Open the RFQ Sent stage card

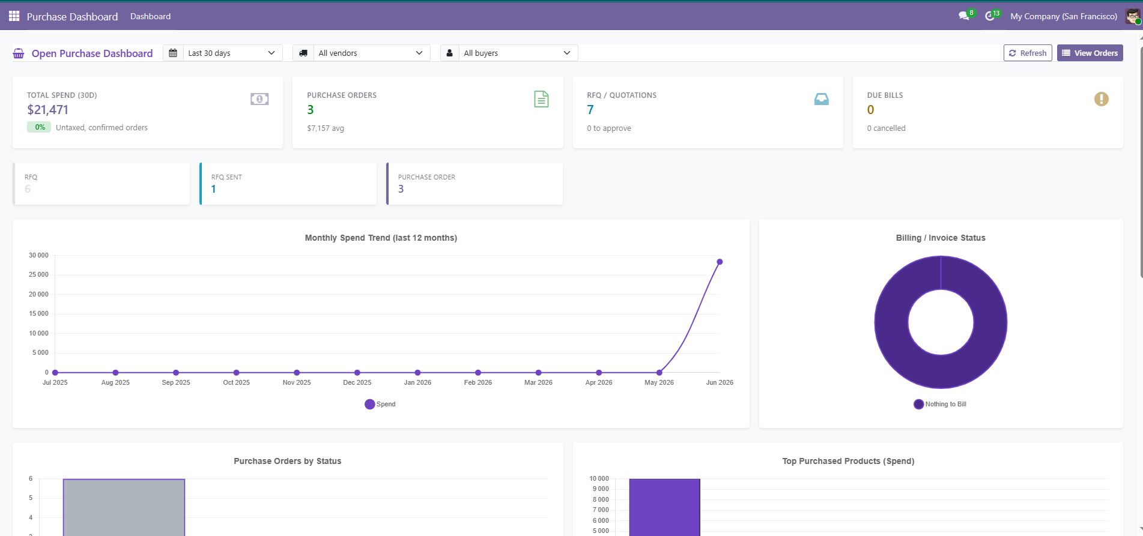(x=288, y=184)
